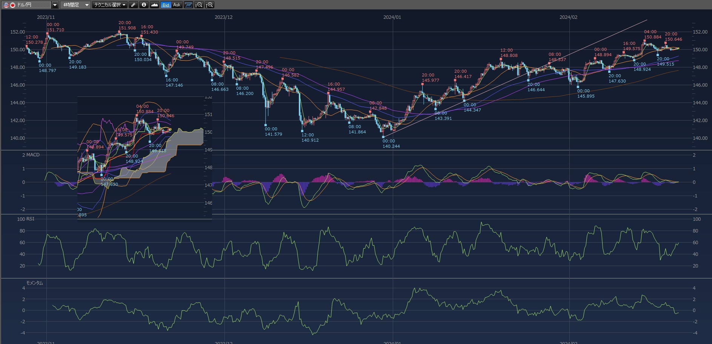
Task: Open the ドル/円 currency pair dropdown arrow
Action: pos(55,5)
